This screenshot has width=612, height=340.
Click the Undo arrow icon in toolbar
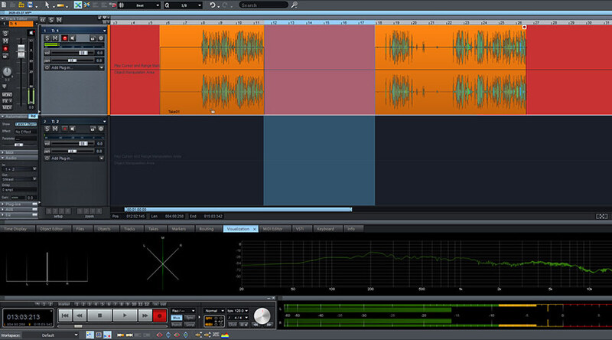(213, 5)
